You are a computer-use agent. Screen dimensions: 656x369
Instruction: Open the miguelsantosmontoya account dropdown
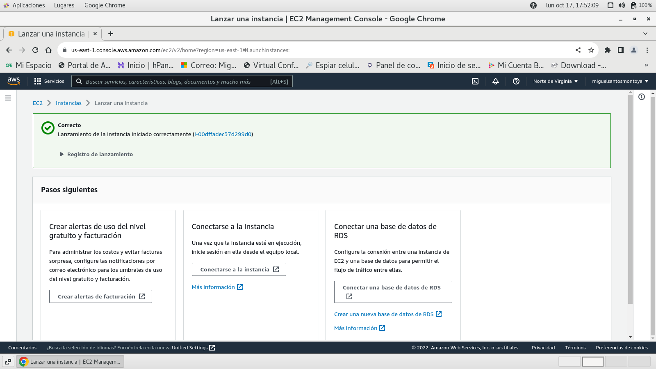point(620,81)
